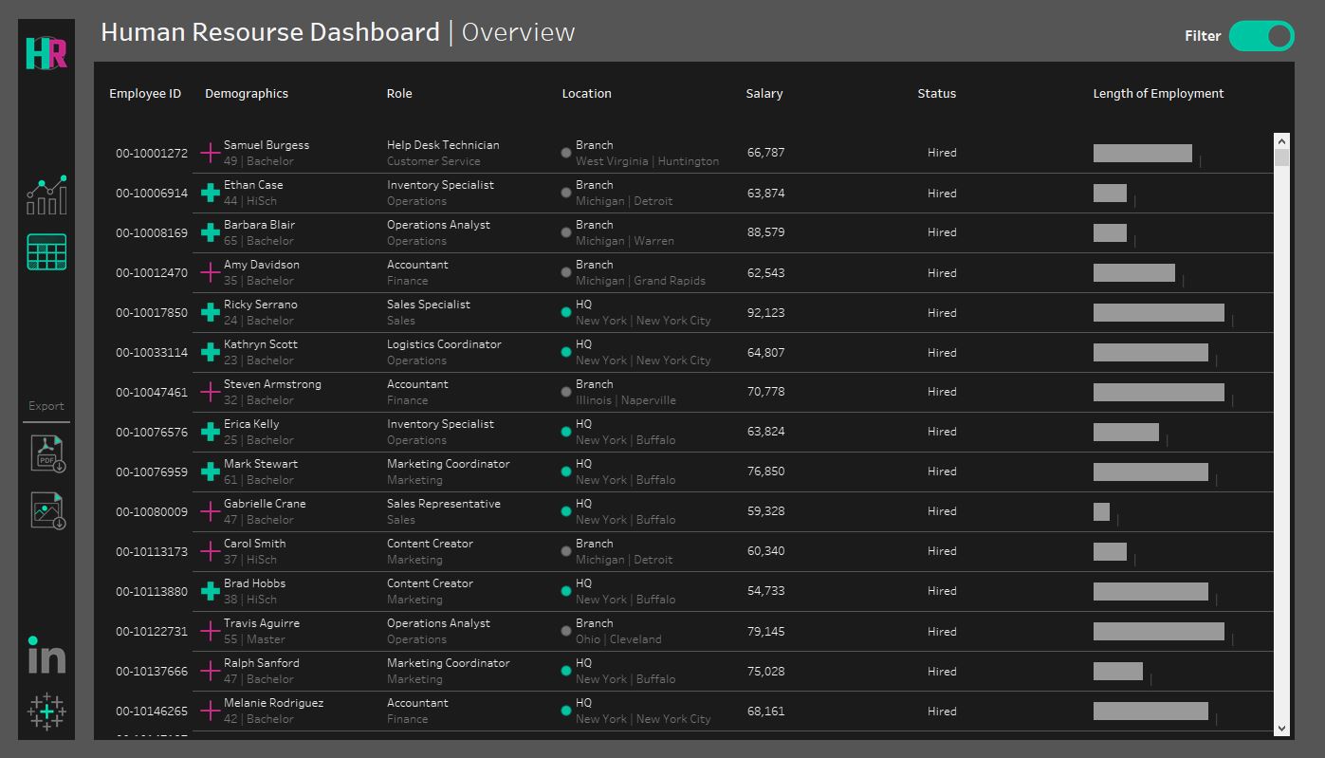Click Branch dot for Travis Aguirre
The image size is (1325, 758).
tap(566, 631)
